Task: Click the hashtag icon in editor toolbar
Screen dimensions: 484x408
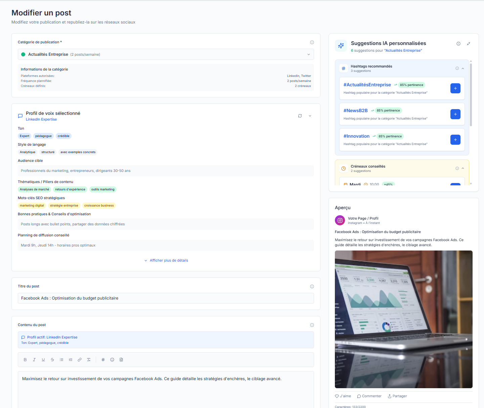Action: (x=103, y=360)
